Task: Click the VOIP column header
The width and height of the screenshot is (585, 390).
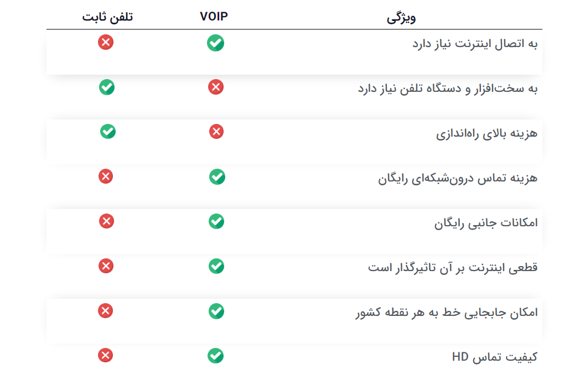Action: tap(214, 17)
